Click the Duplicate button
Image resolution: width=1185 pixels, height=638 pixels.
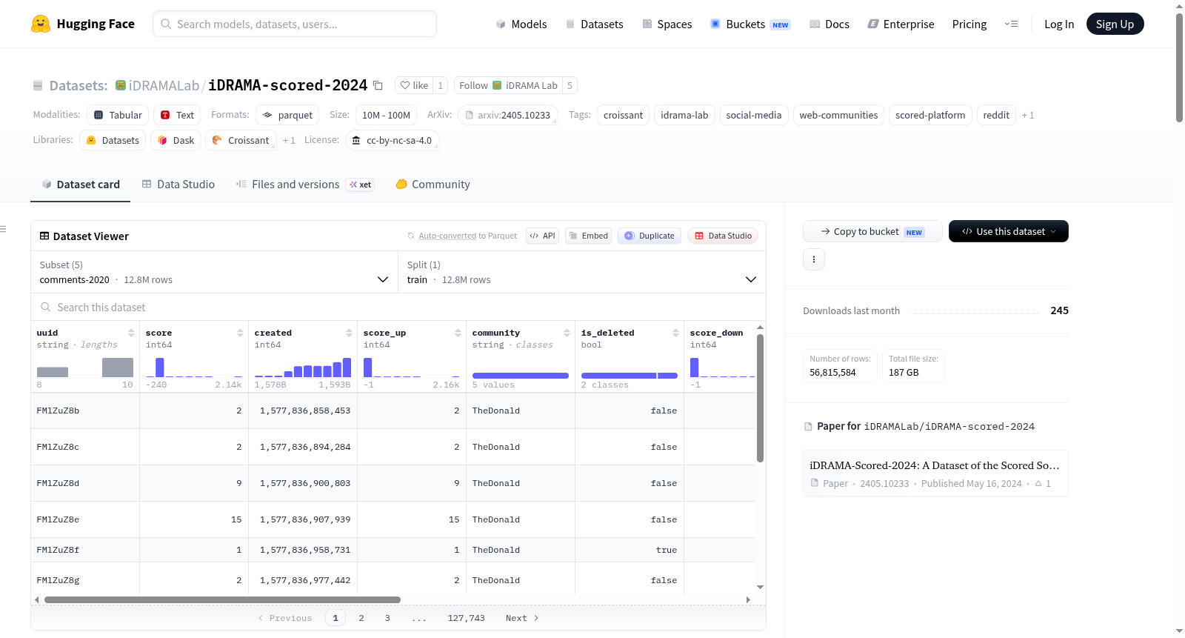pyautogui.click(x=650, y=236)
